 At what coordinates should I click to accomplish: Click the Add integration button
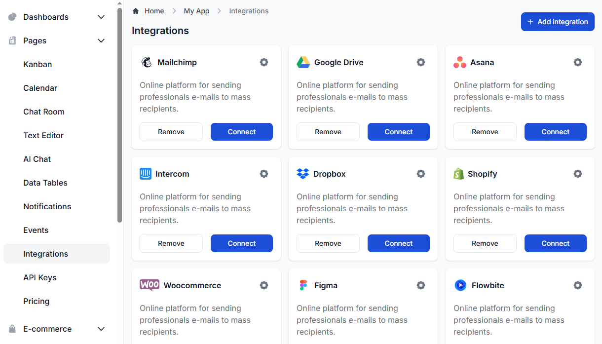(x=558, y=22)
